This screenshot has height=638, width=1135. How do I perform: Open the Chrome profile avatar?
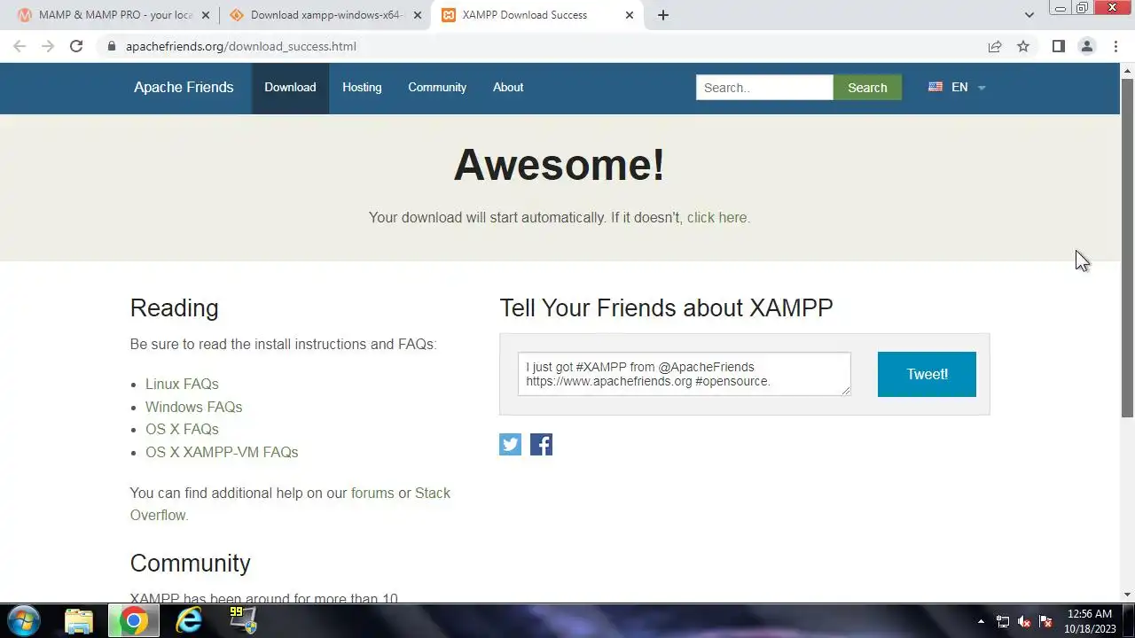pos(1086,46)
